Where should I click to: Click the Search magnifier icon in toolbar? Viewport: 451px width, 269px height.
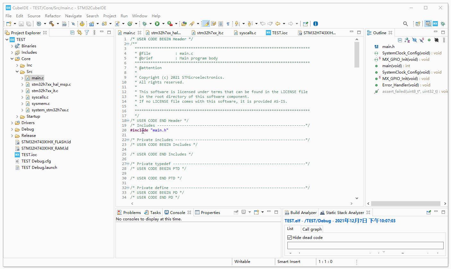click(x=405, y=24)
